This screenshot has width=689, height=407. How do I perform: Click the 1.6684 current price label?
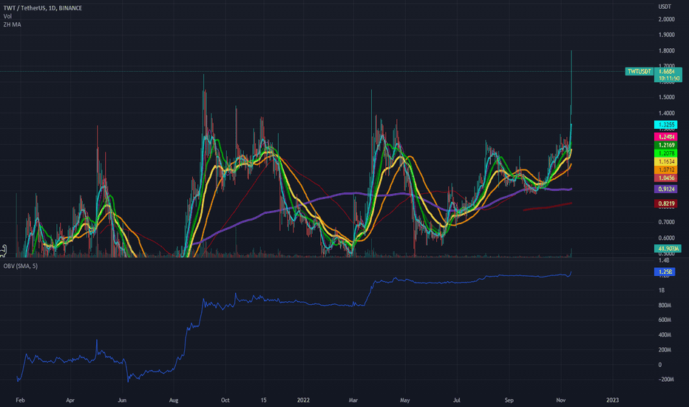click(668, 71)
